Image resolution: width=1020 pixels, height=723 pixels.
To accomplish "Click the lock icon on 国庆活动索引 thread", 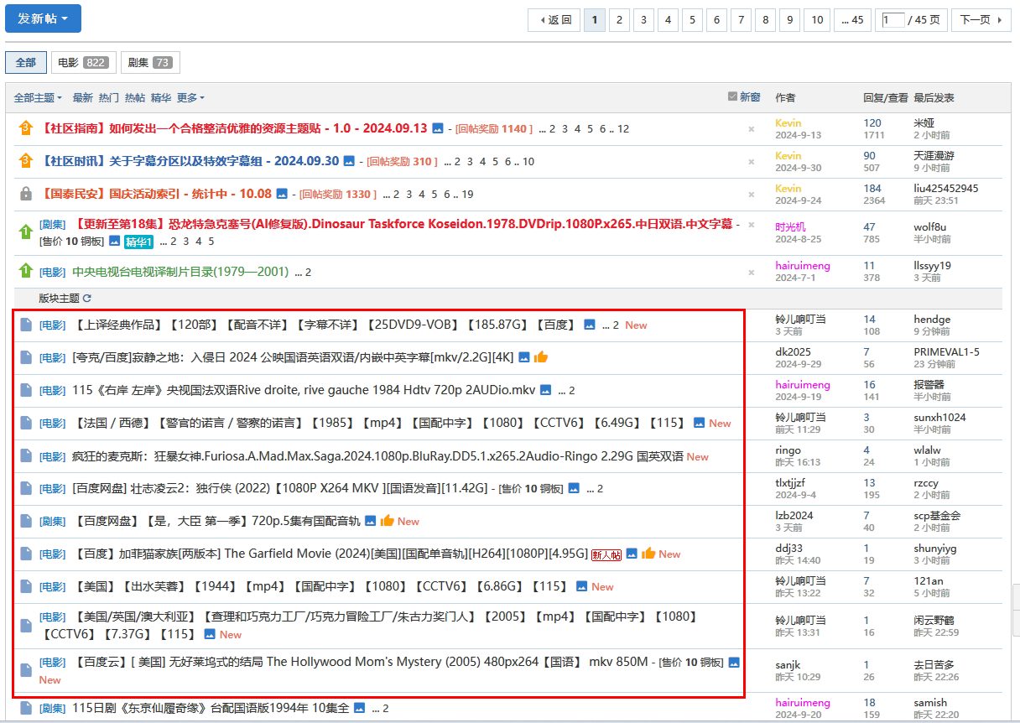I will click(x=26, y=194).
